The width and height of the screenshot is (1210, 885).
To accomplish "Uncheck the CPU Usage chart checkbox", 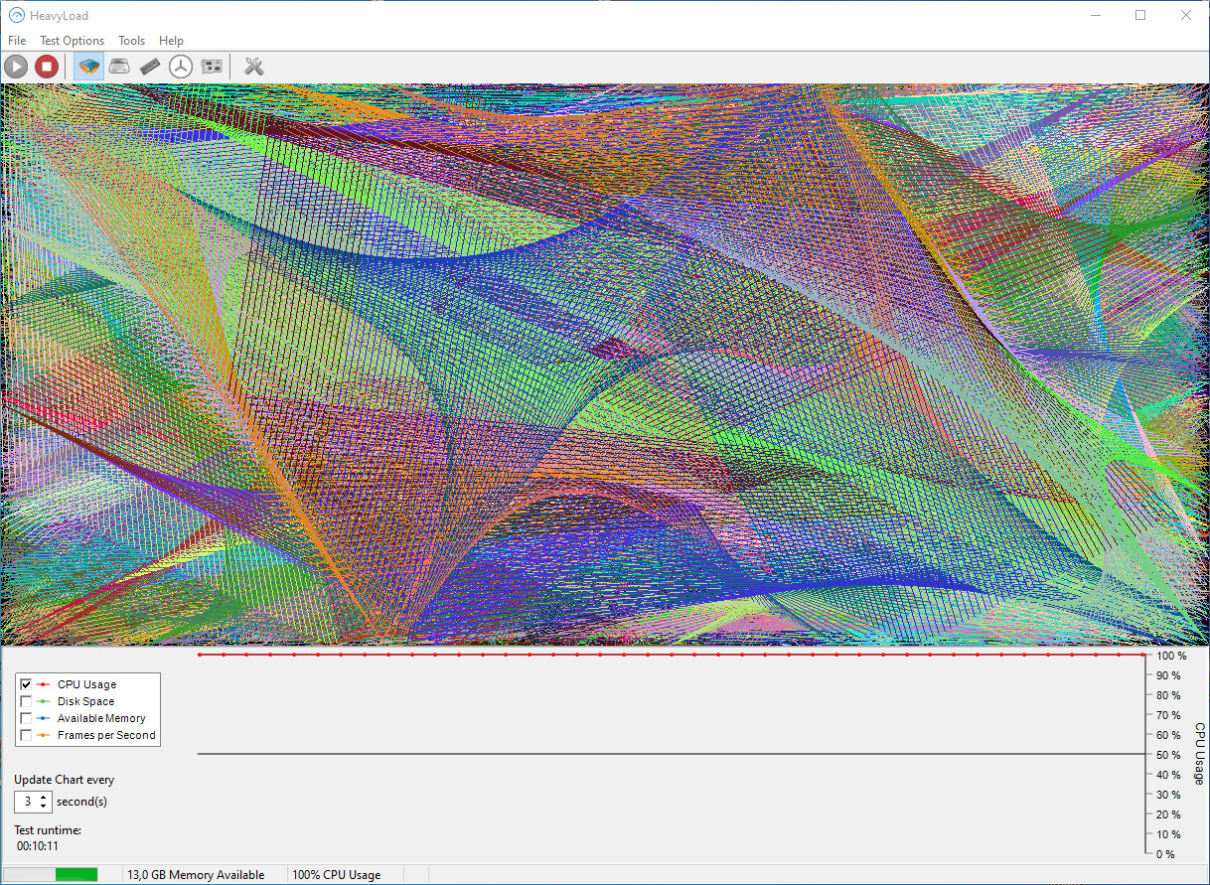I will (x=26, y=684).
